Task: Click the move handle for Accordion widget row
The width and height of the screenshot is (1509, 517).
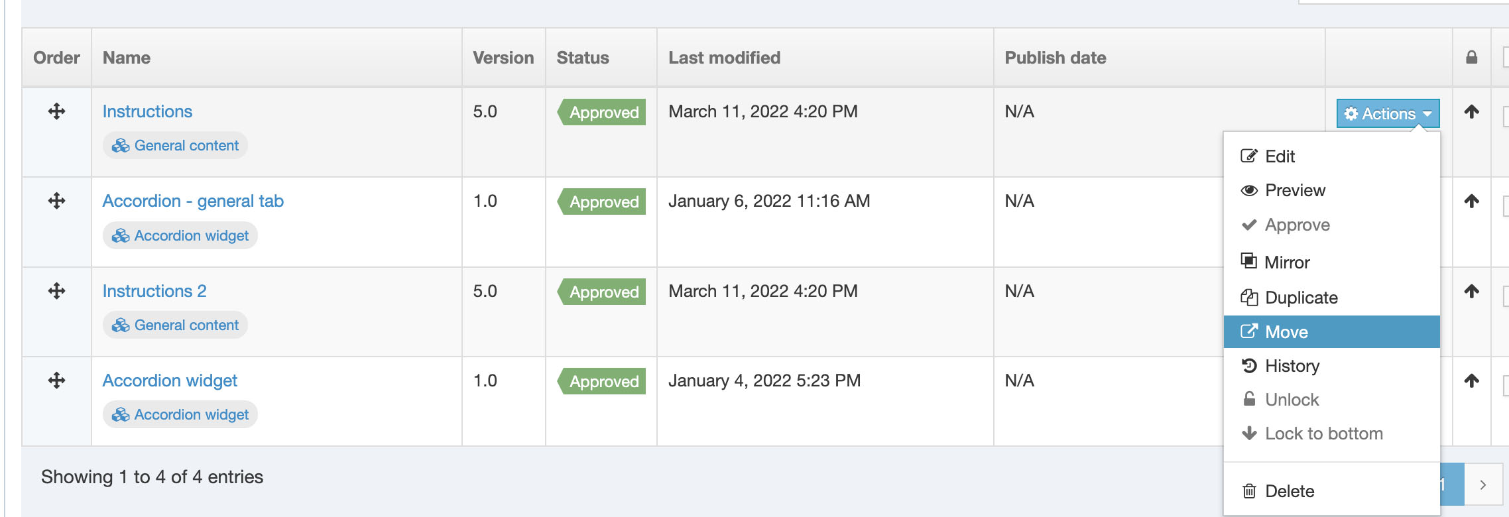Action: click(x=57, y=380)
